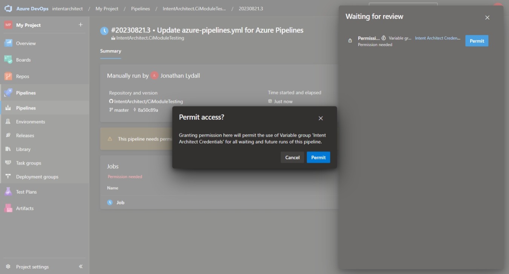
Task: Select Environments in the Pipelines submenu
Action: 30,122
